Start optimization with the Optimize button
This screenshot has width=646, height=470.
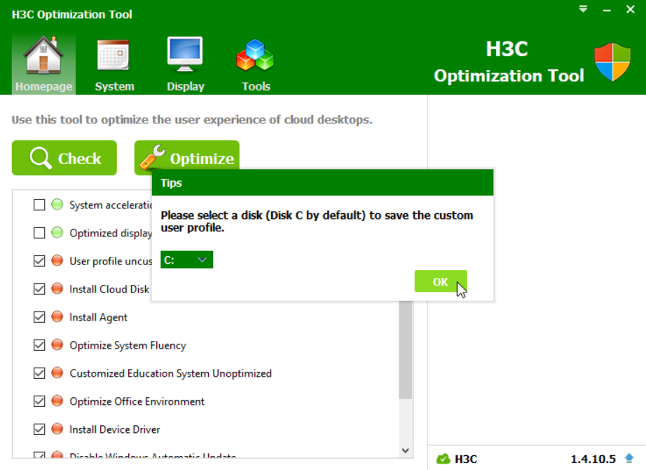point(186,155)
